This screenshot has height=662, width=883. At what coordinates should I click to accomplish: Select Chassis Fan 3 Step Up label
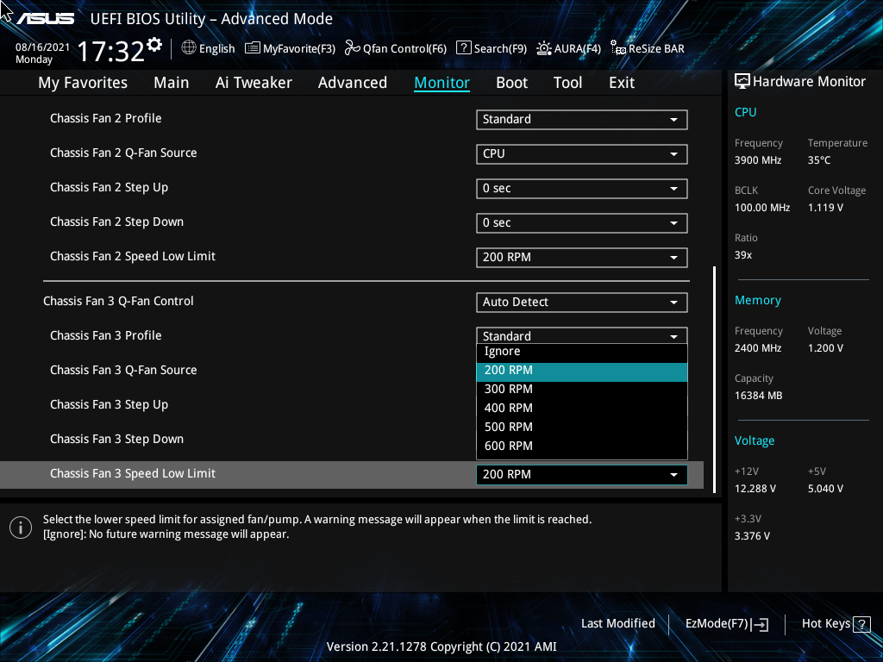click(109, 405)
